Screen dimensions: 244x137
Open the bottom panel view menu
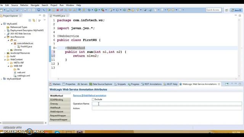click(x=232, y=84)
